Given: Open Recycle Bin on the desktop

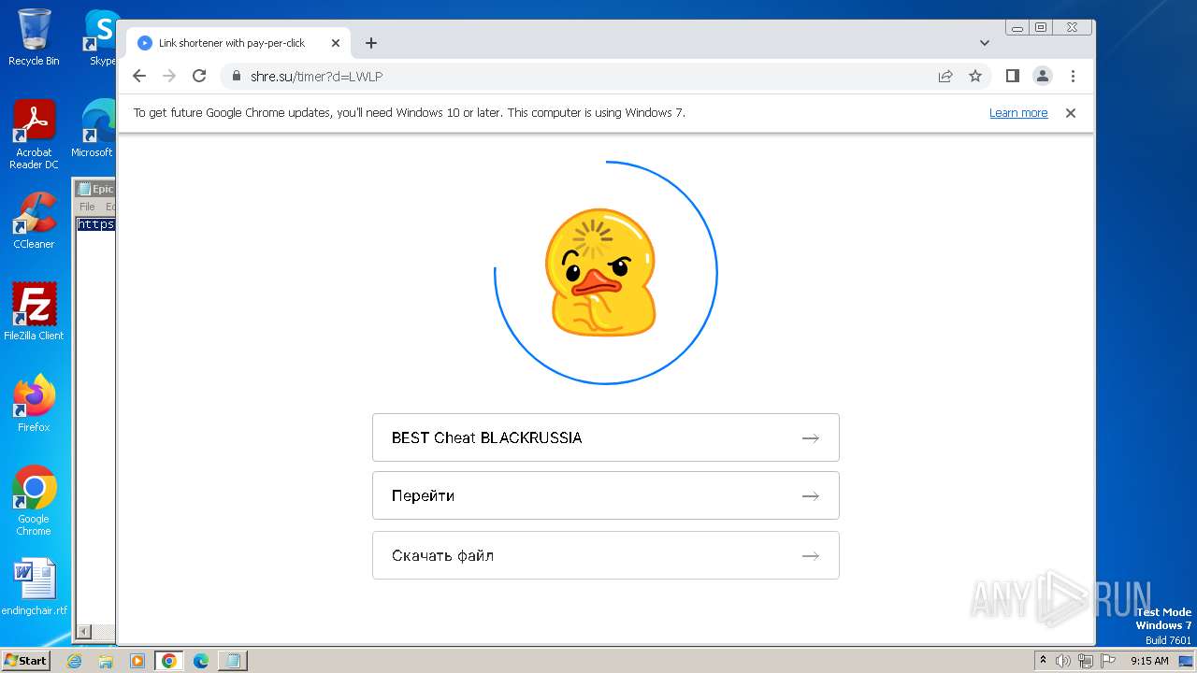Looking at the screenshot, I should [x=34, y=37].
